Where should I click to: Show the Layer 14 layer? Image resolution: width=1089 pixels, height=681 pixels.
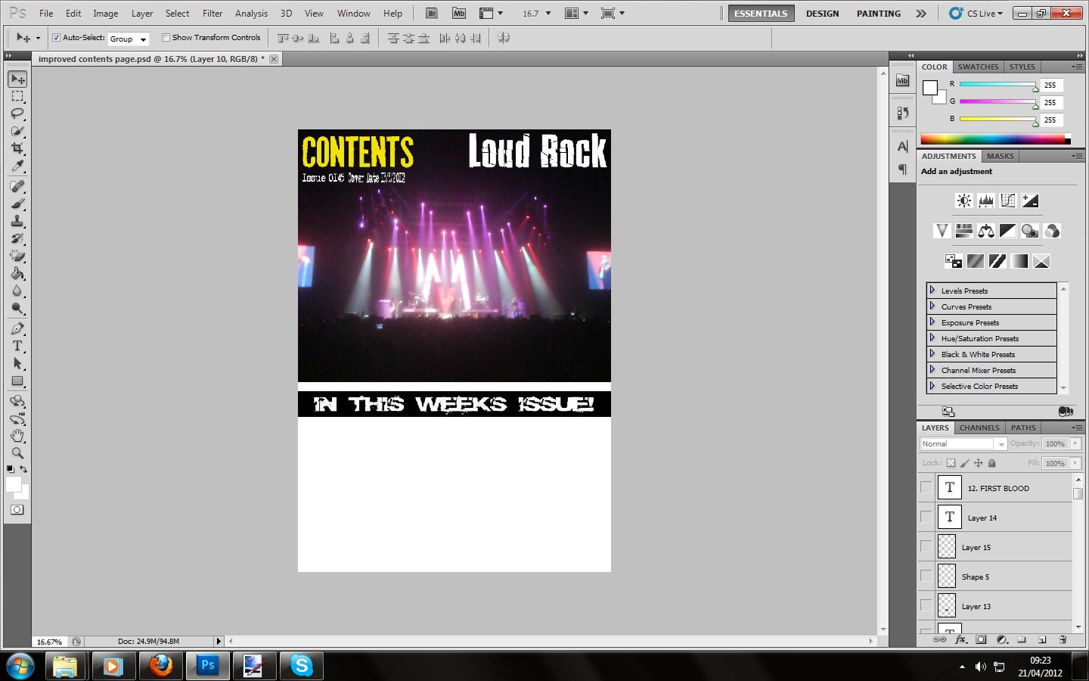click(926, 517)
